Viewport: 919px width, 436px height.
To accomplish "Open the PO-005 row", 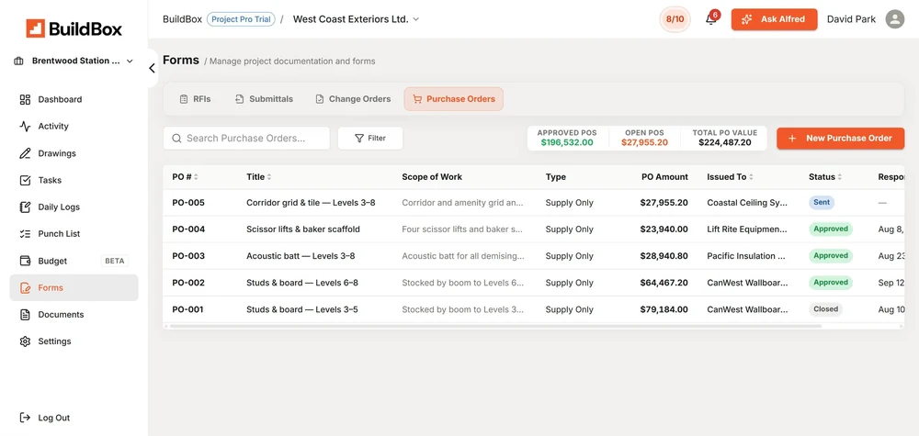I will [x=533, y=203].
